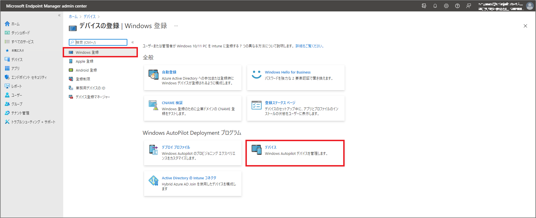The width and height of the screenshot is (536, 218).
Task: Open ユーザー person icon
Action: click(x=7, y=95)
